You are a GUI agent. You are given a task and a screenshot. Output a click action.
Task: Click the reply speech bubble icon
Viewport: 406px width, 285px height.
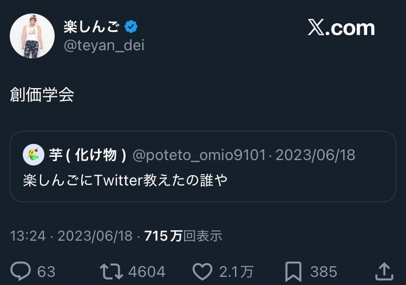[x=21, y=270]
